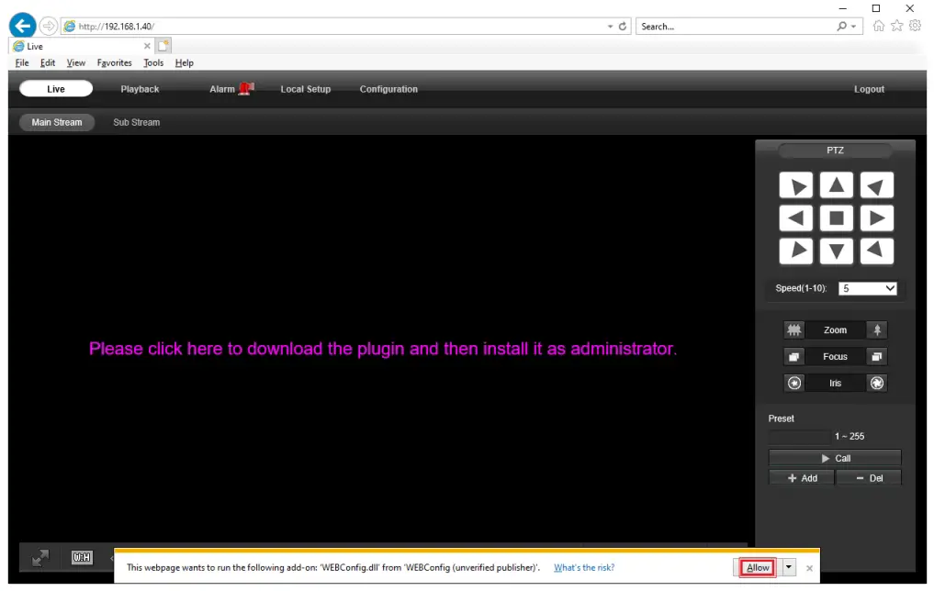Open the Help menu
The image size is (934, 591).
click(184, 62)
